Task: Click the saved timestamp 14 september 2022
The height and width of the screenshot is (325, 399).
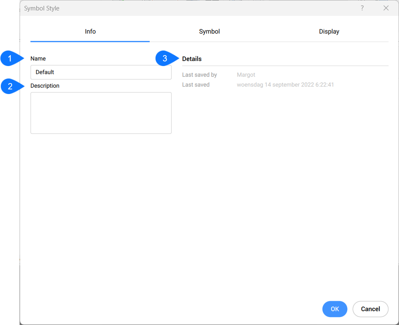Action: (x=285, y=85)
